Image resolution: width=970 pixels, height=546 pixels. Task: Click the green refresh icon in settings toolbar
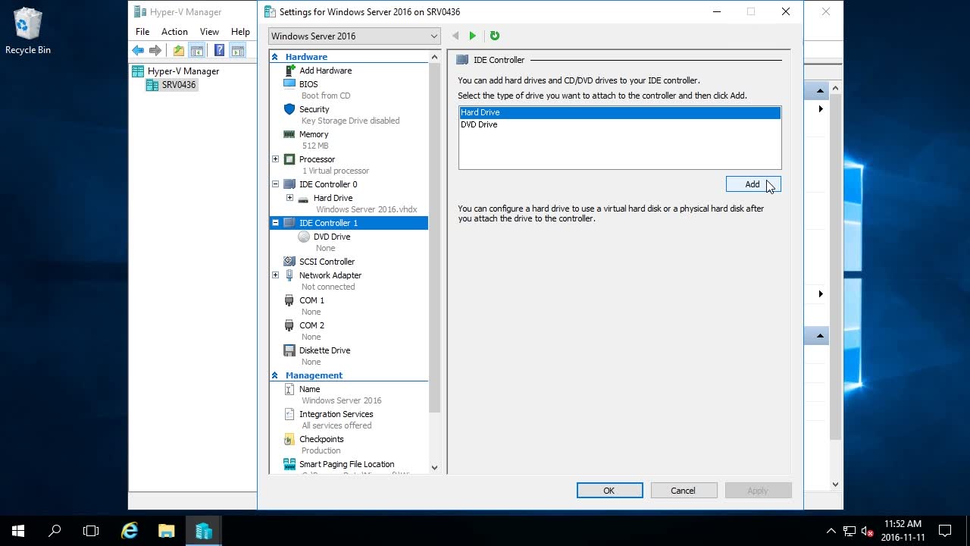(x=495, y=36)
